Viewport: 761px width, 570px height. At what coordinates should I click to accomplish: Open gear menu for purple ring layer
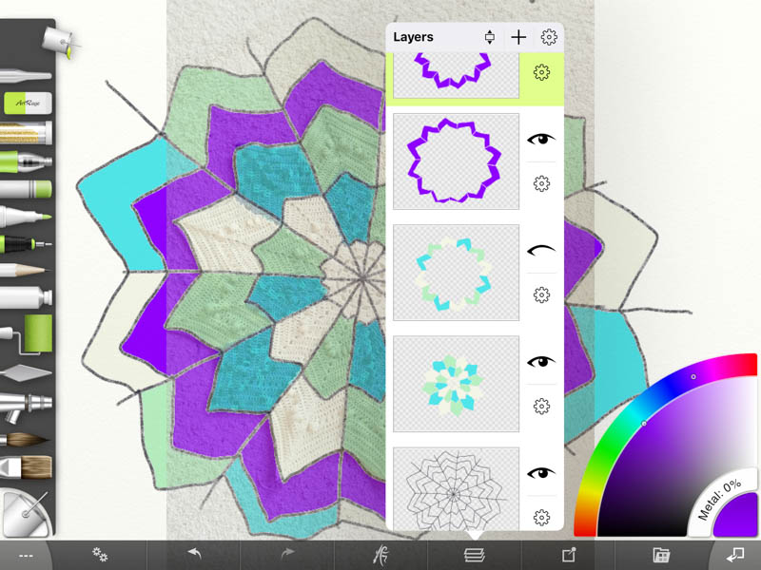tap(541, 183)
